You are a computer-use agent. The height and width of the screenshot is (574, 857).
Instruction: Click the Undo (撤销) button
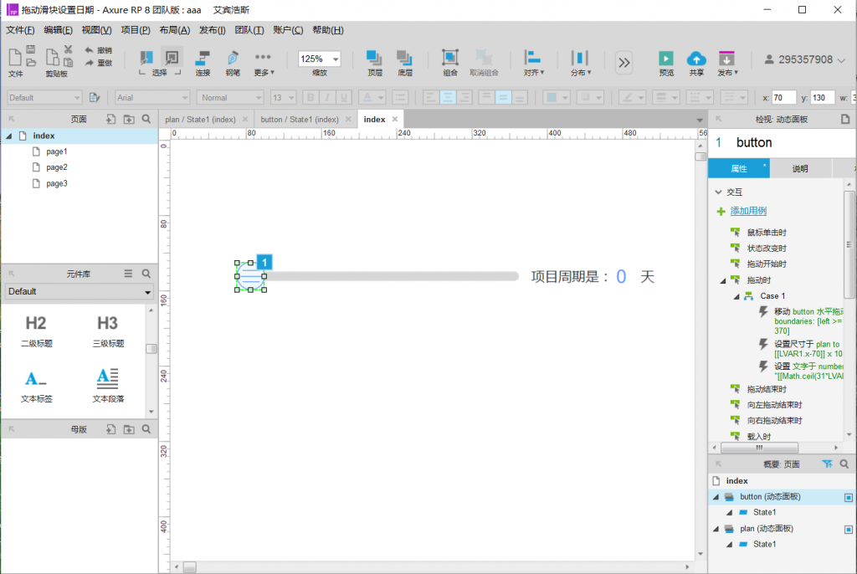(99, 50)
